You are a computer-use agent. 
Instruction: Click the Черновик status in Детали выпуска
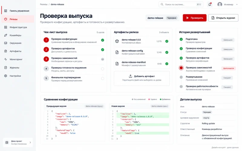coord(207,112)
